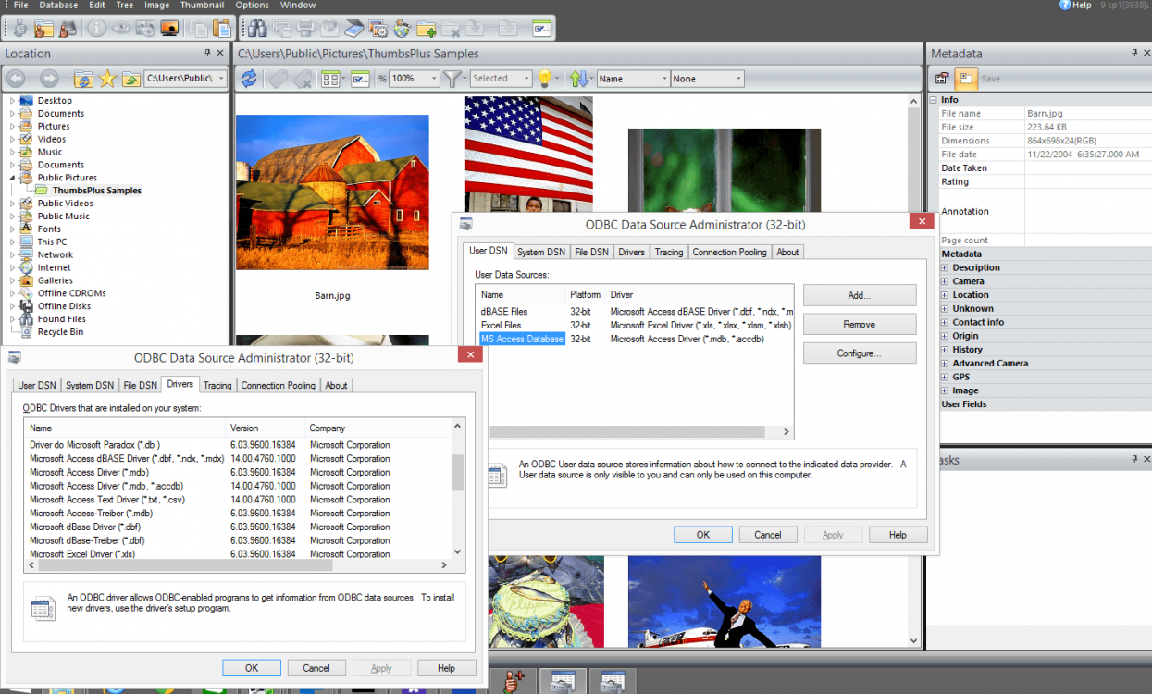Click the funnel filter icon
Viewport: 1152px width, 694px height.
452,79
